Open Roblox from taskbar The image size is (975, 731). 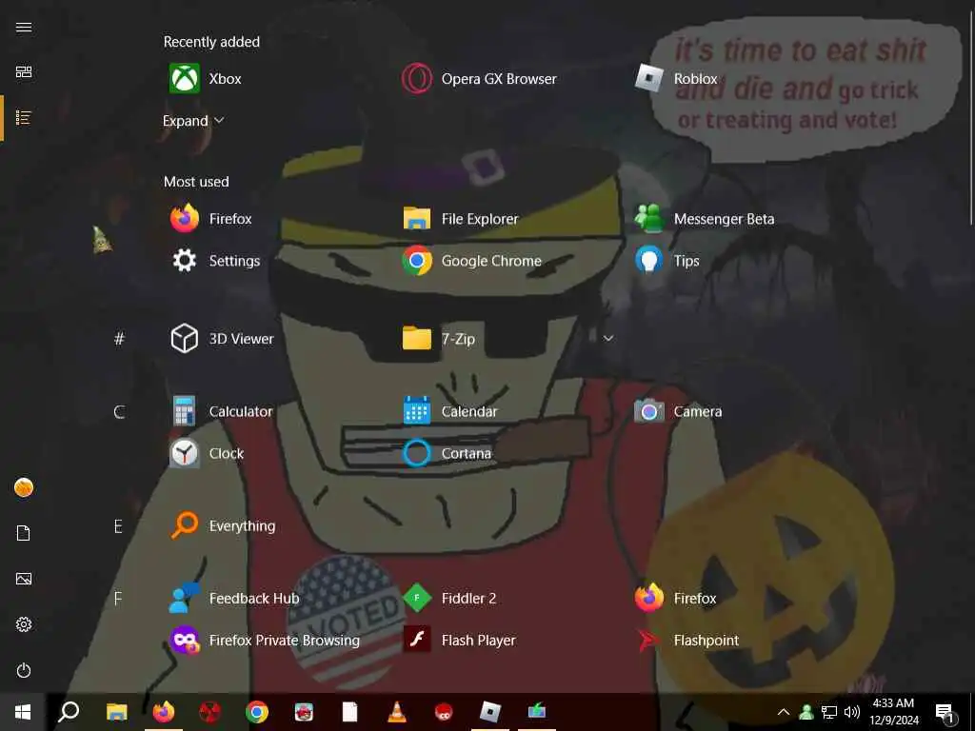click(x=490, y=712)
